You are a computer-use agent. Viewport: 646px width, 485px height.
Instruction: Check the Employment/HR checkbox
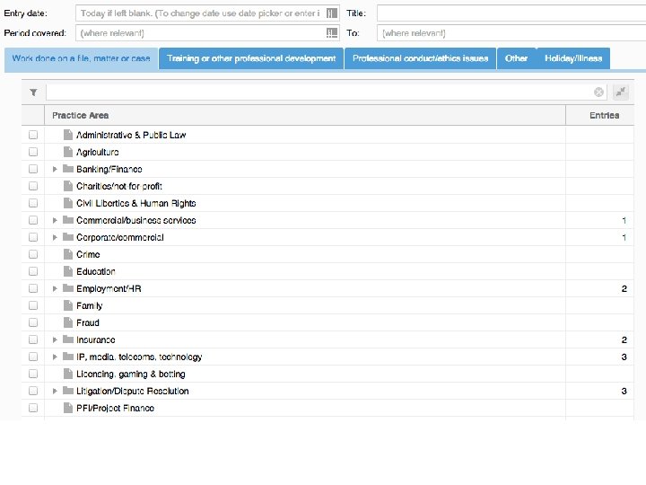point(33,288)
